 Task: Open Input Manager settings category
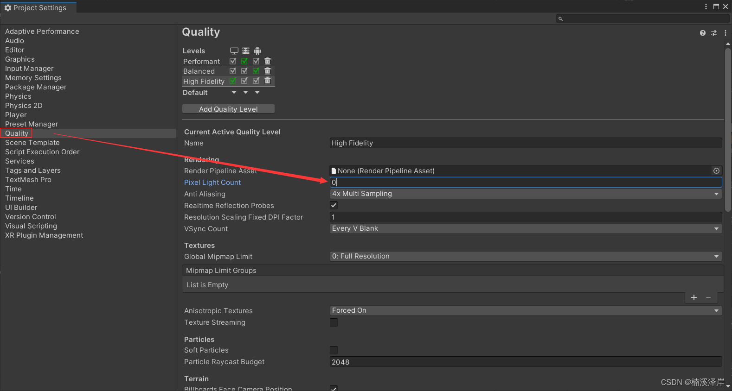coord(29,69)
